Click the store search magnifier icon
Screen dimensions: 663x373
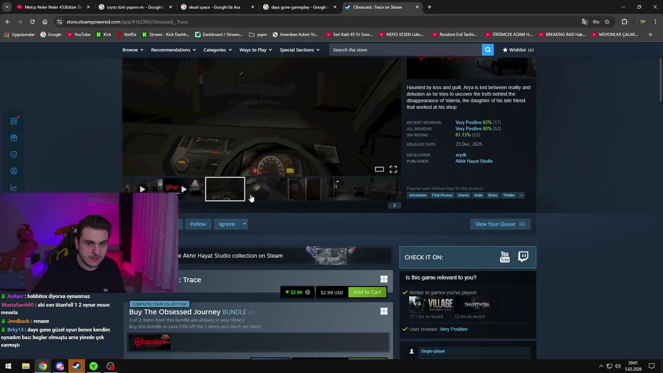coord(487,50)
